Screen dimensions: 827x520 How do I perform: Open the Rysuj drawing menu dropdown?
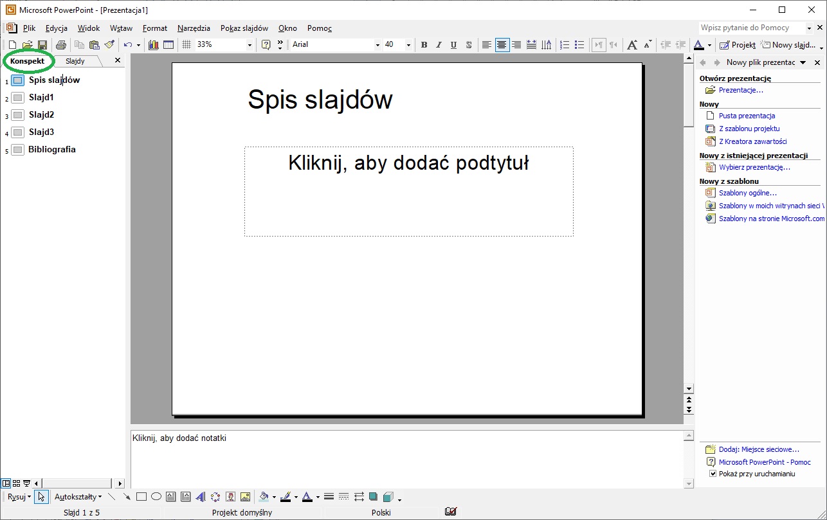[x=19, y=497]
